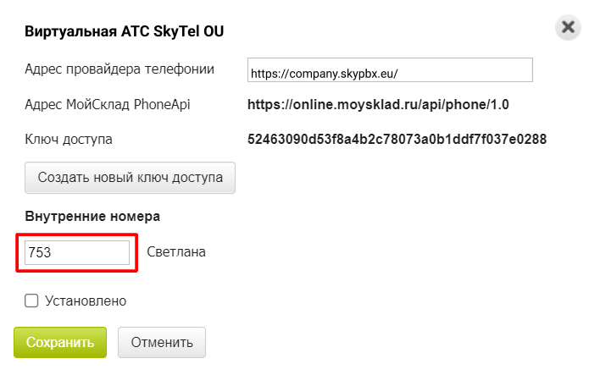Click the access key value 52463090d53f8a4b2c…
The image size is (589, 386).
[397, 139]
